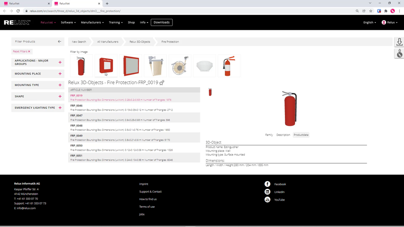This screenshot has height=227, width=404.
Task: Open the Shop menu item
Action: [x=131, y=22]
